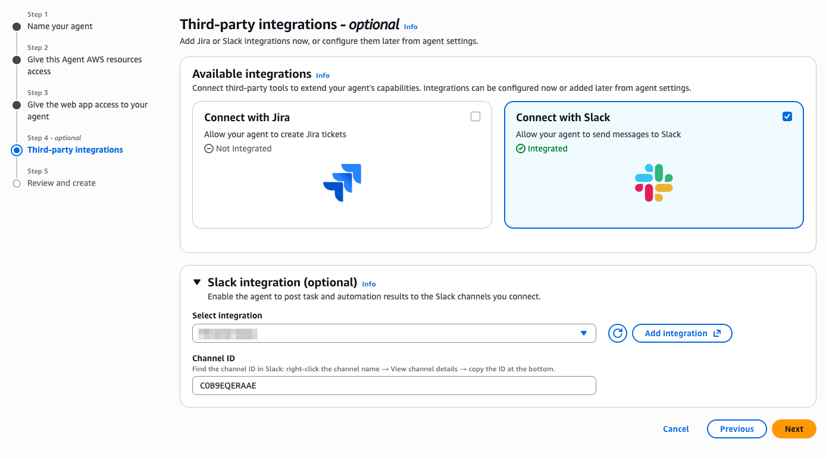This screenshot has height=458, width=826.
Task: Go to Give this Agent AWS resources access step
Action: 85,65
